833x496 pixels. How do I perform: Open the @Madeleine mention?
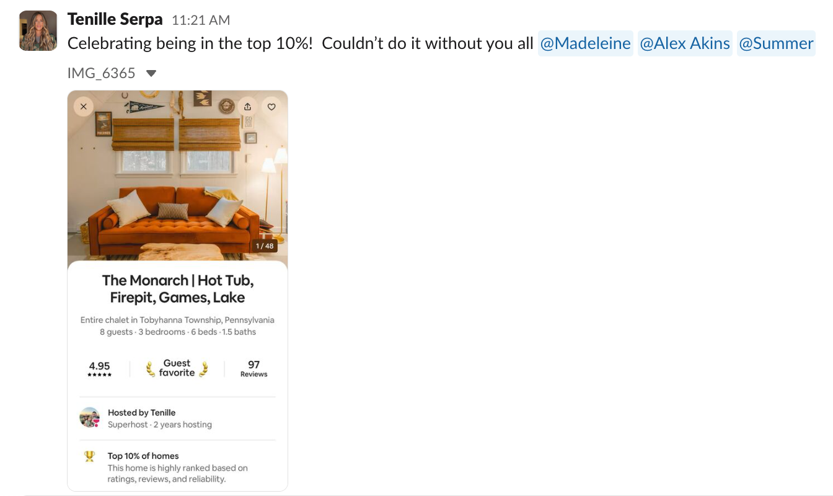click(x=585, y=43)
